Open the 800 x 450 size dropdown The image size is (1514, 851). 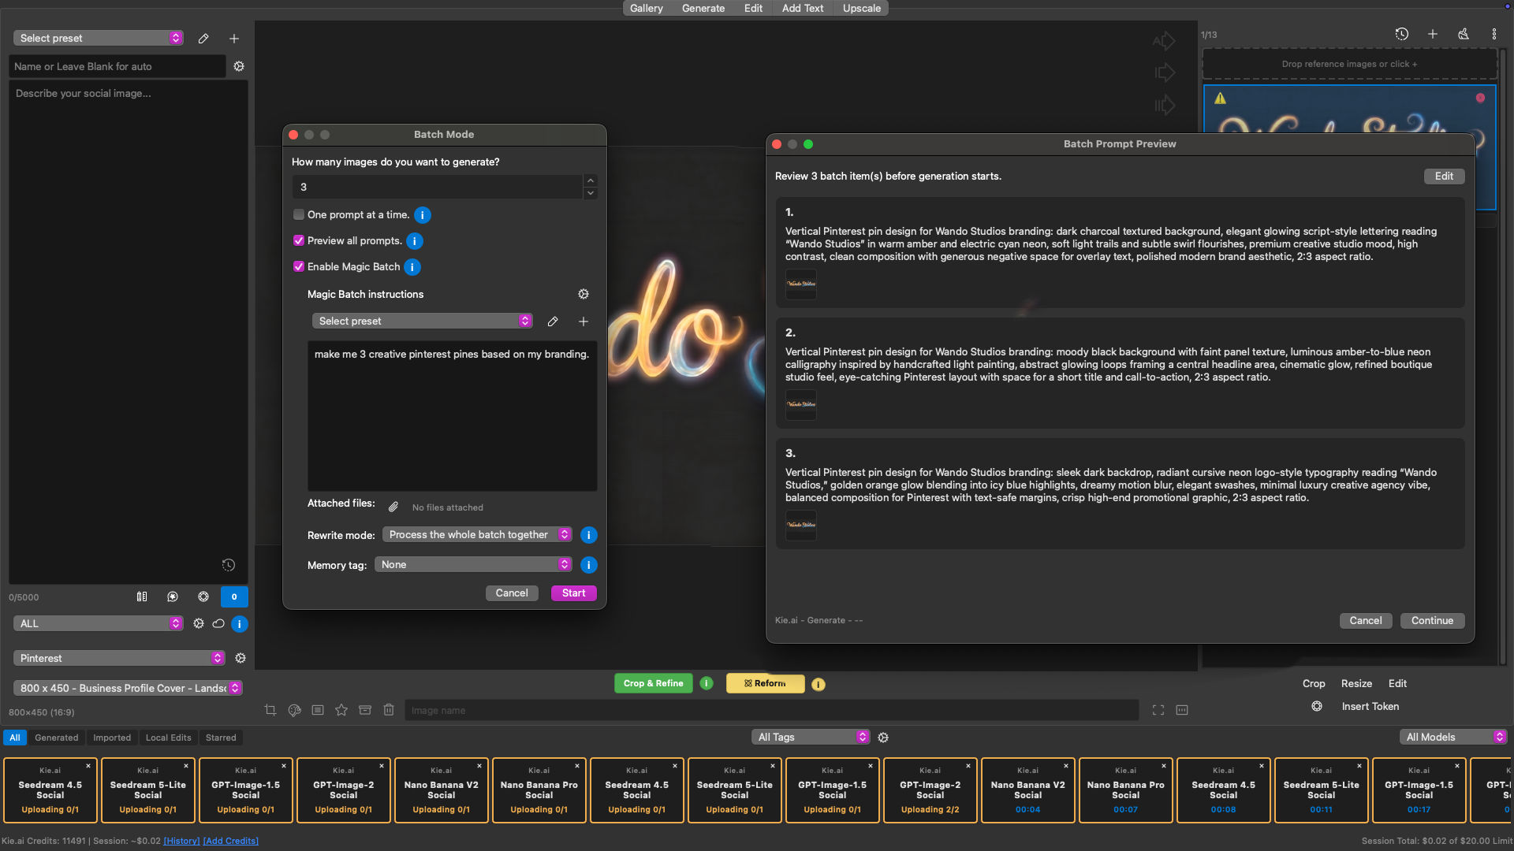tap(128, 688)
